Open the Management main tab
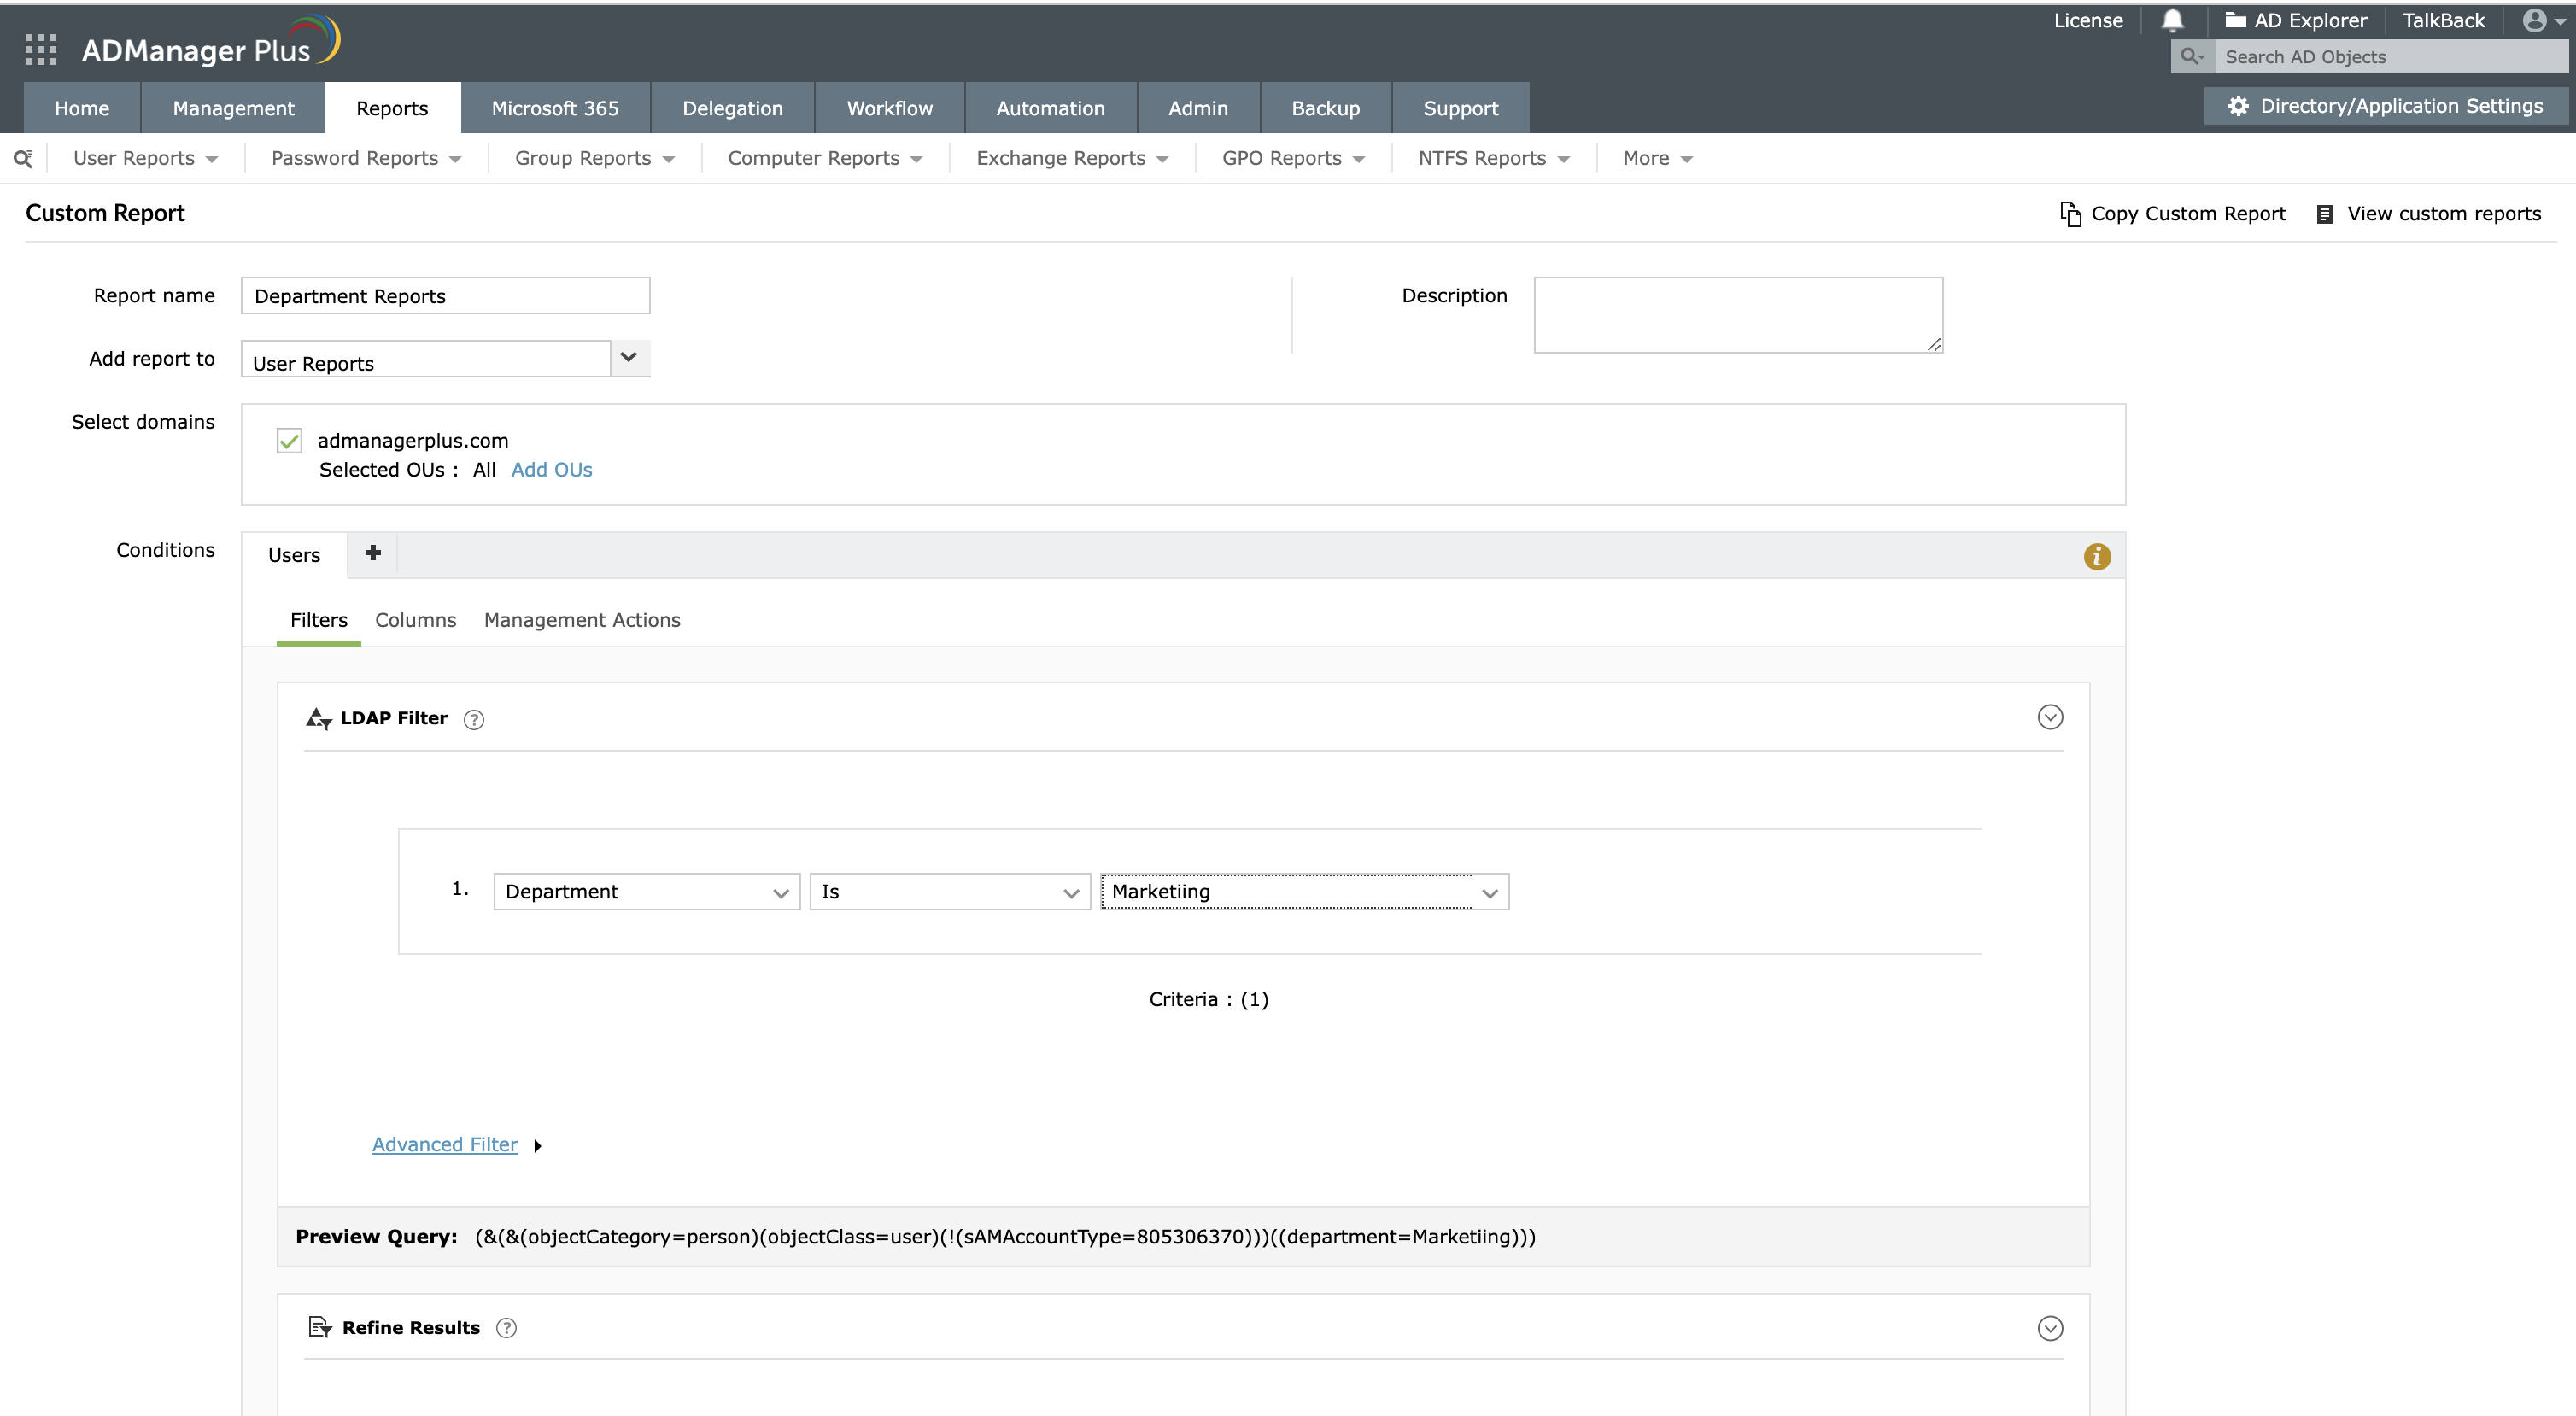Screen dimensions: 2576x1416 [x=233, y=108]
